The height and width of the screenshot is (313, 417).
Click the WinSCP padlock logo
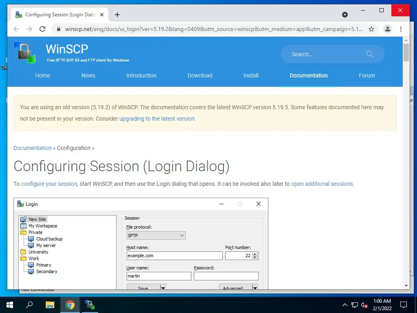25,52
